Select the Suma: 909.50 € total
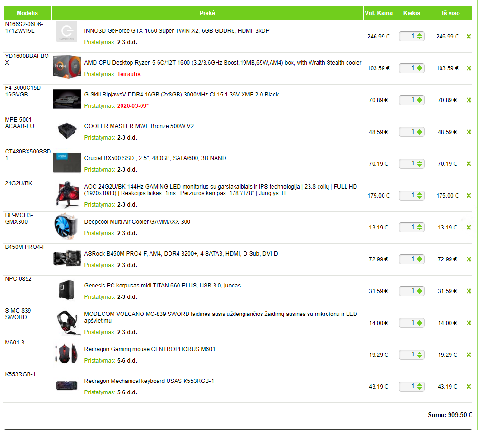 (450, 415)
